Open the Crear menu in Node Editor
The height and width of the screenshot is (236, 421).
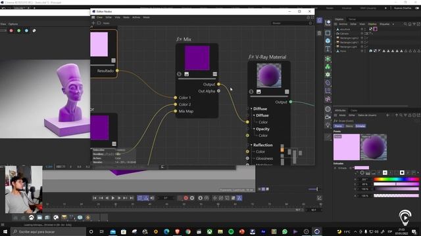tap(99, 18)
